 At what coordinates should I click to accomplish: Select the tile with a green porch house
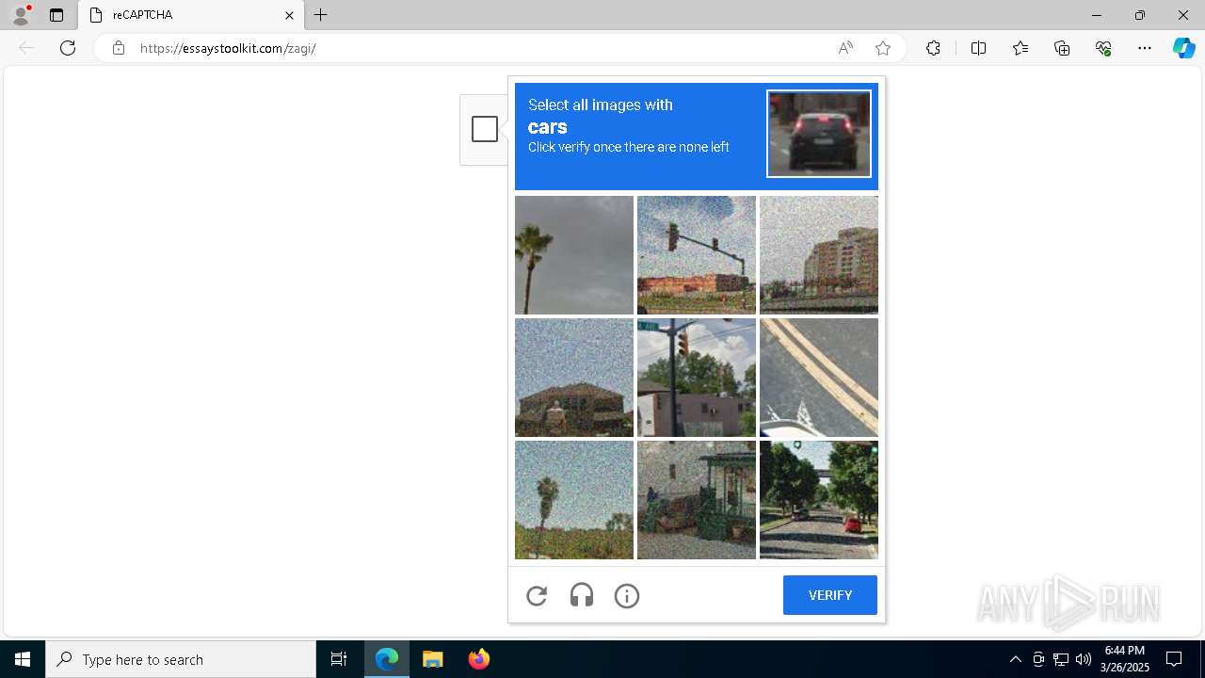(697, 500)
